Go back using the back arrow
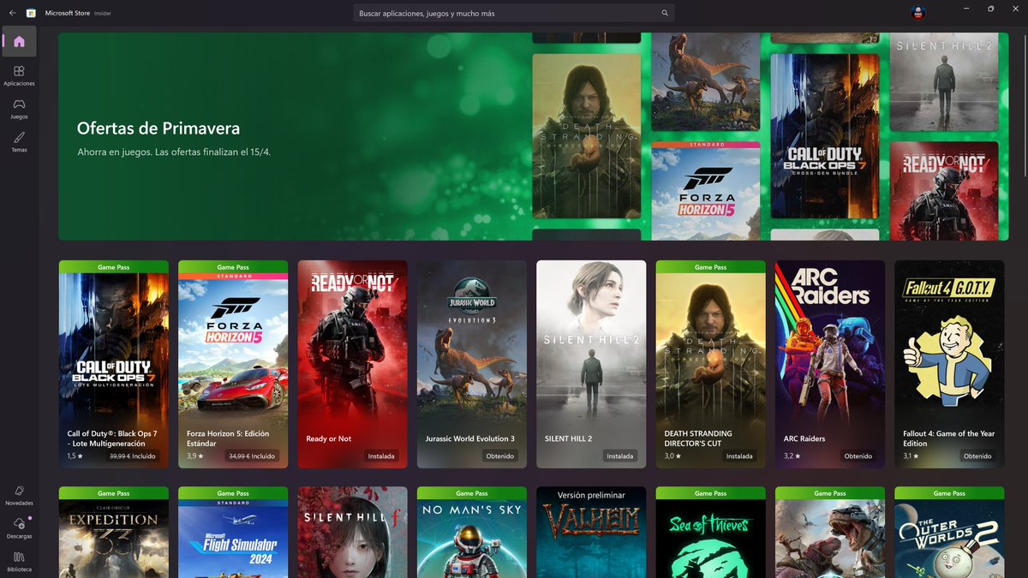Viewport: 1028px width, 578px height. [x=12, y=13]
